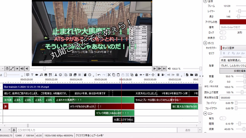246x138 pixels.
Task: Select the ちゃんとブレーキは間に合ってる clip
Action: (166, 100)
